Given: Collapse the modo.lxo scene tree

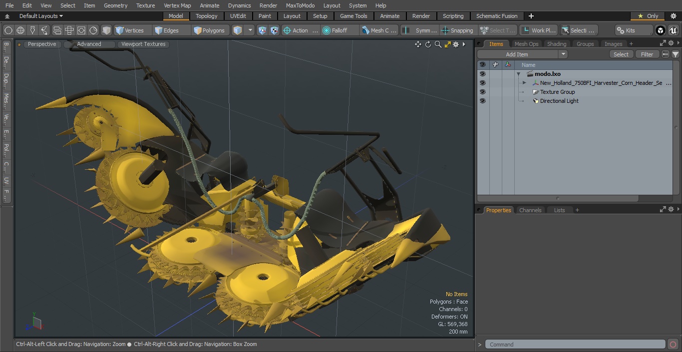Looking at the screenshot, I should coord(519,74).
